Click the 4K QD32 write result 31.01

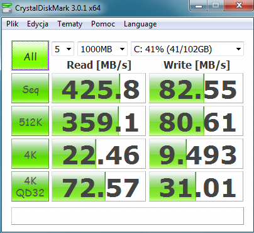click(196, 186)
